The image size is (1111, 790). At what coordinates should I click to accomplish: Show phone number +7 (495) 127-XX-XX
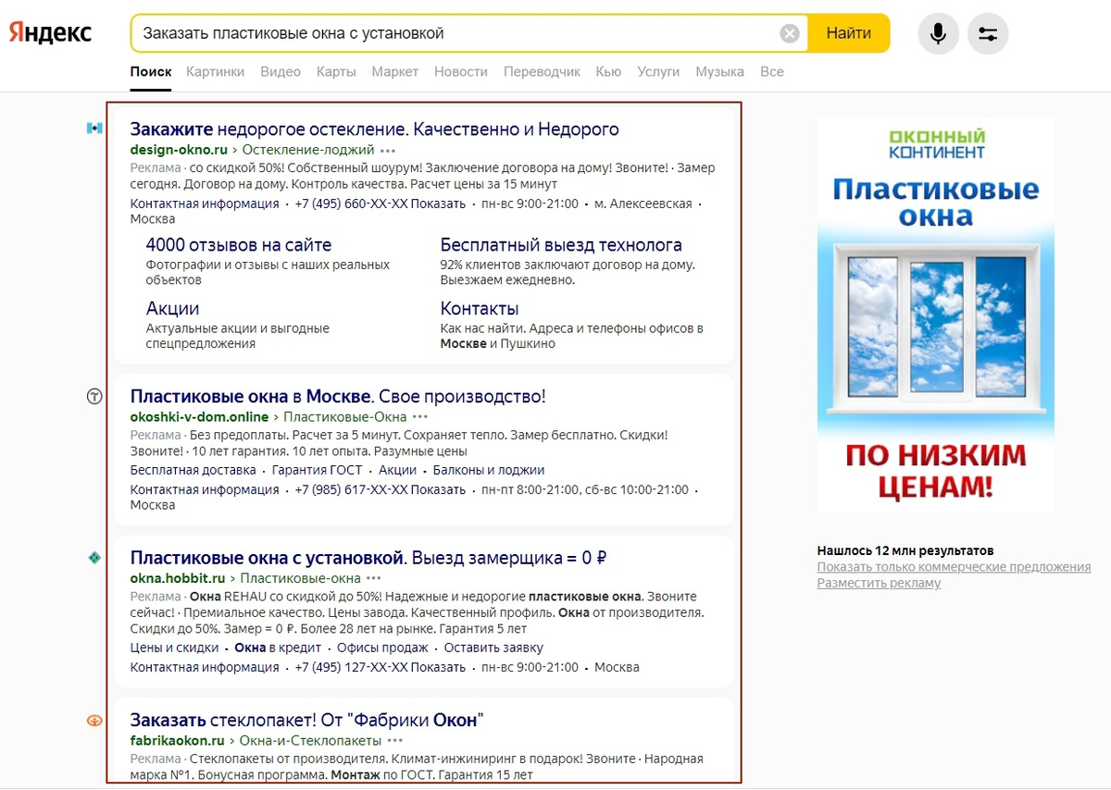click(x=381, y=667)
